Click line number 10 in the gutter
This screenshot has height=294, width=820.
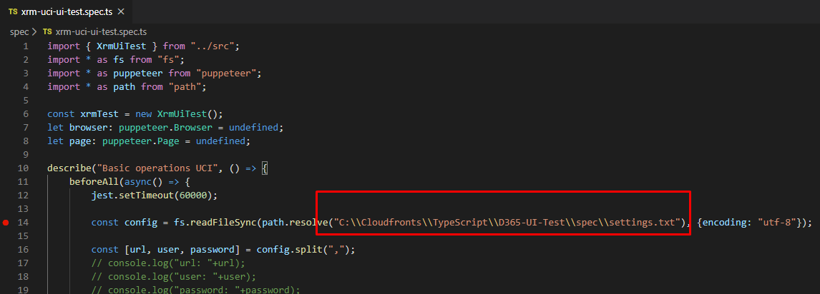(24, 168)
